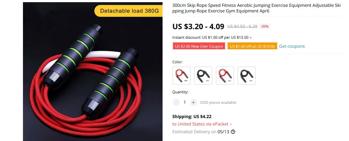This screenshot has height=141, width=349.
Task: Choose the second red rope color thumbnail
Action: click(x=225, y=76)
